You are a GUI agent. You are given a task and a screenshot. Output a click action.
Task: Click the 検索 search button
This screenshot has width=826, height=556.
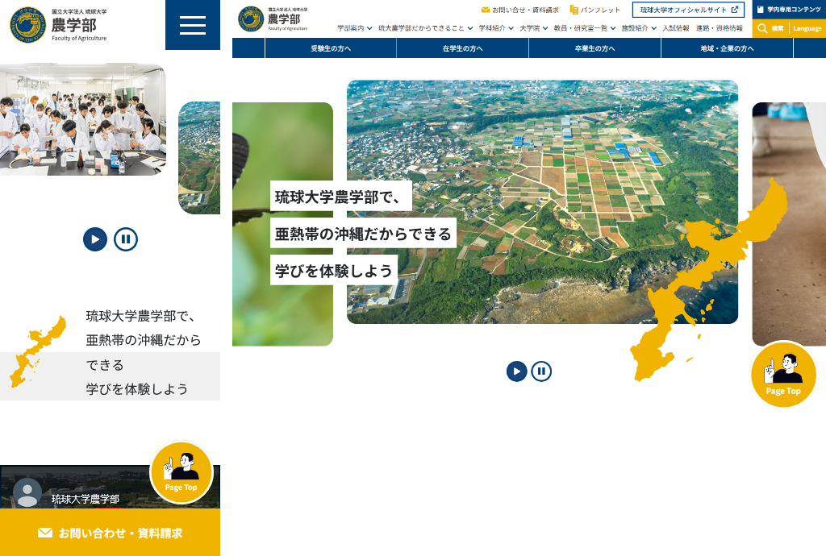pyautogui.click(x=770, y=28)
